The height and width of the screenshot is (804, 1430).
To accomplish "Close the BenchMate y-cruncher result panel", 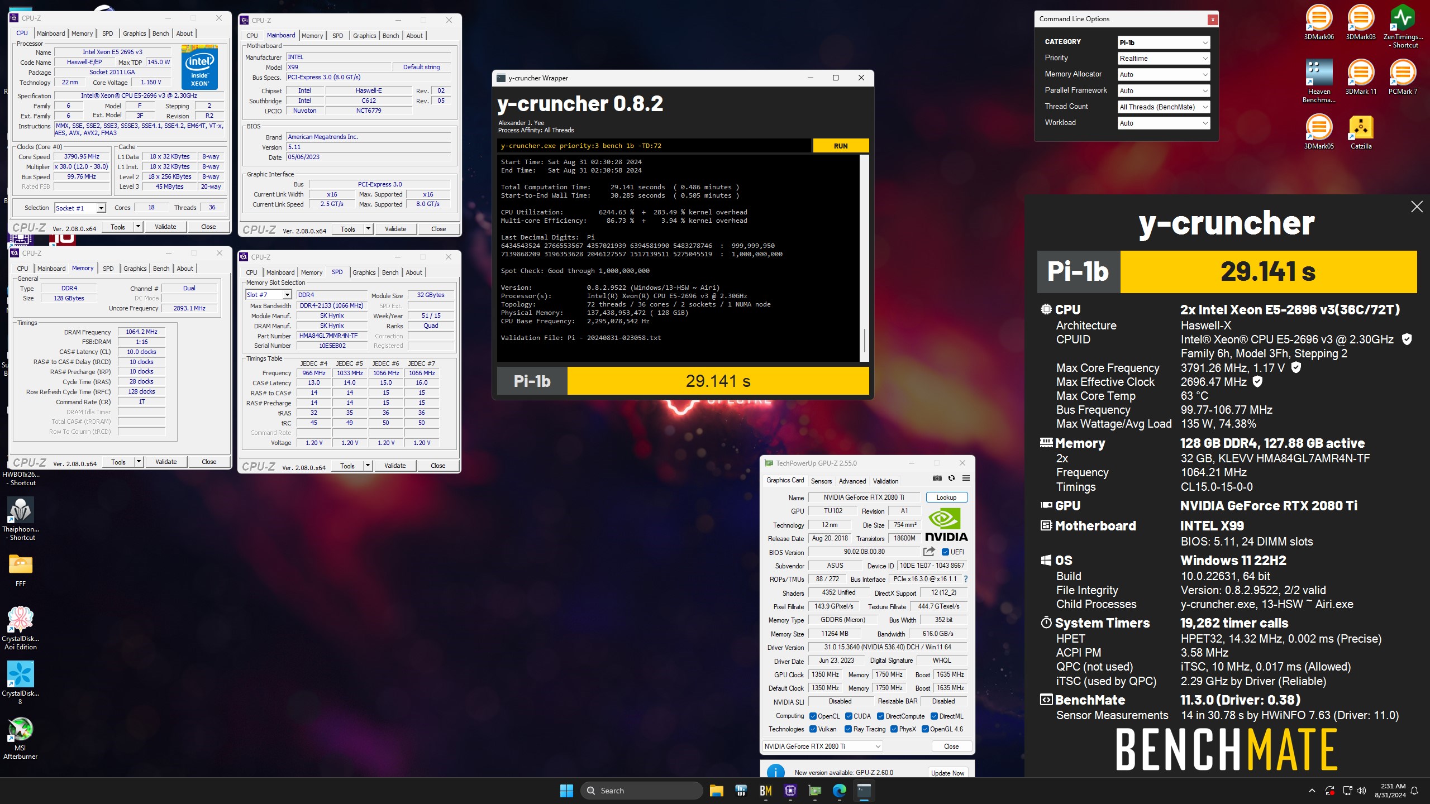I will (x=1417, y=207).
